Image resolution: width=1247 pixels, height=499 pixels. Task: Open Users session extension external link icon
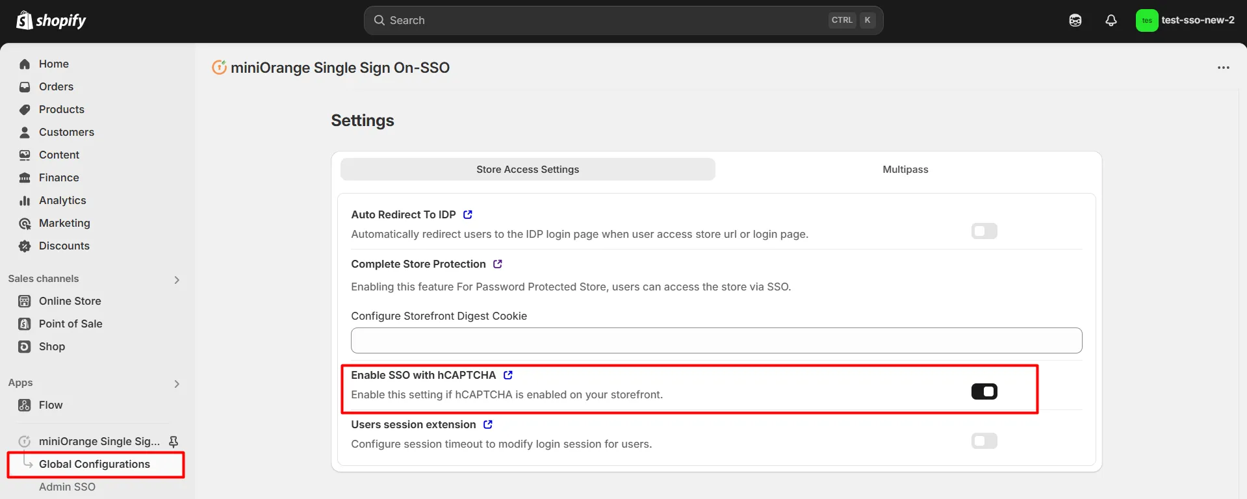coord(488,424)
